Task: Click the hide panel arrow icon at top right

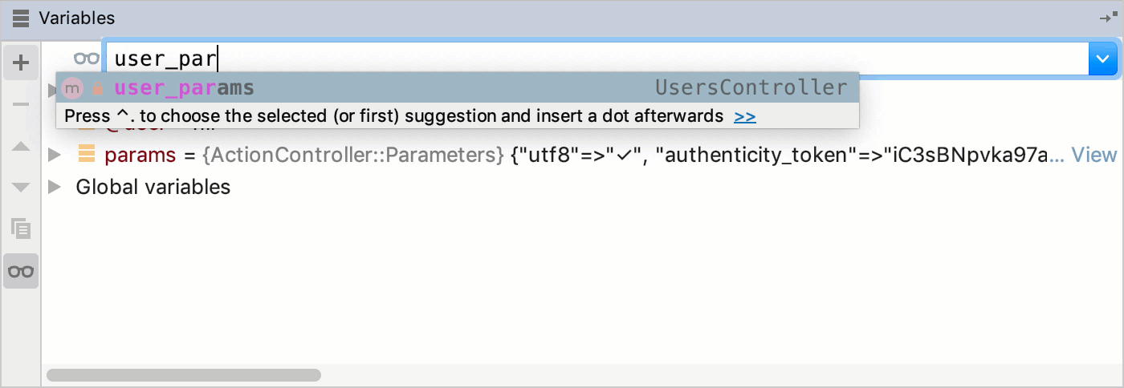Action: (x=1108, y=18)
